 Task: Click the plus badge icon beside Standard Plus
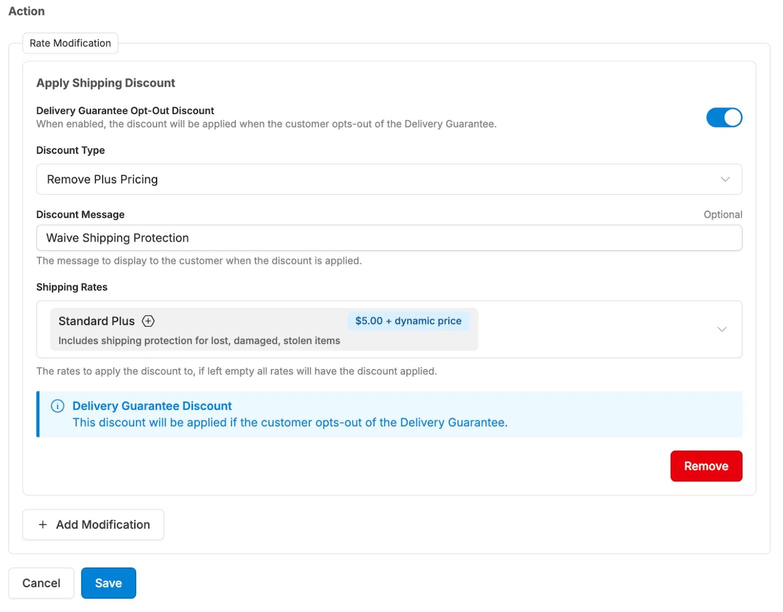click(148, 321)
